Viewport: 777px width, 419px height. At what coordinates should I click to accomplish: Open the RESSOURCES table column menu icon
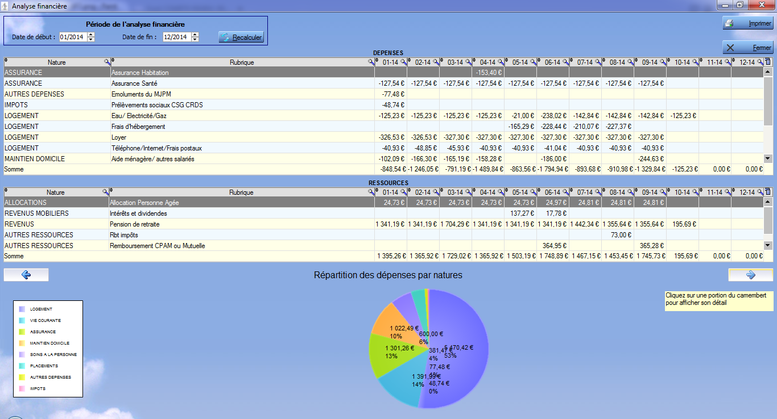pos(768,192)
